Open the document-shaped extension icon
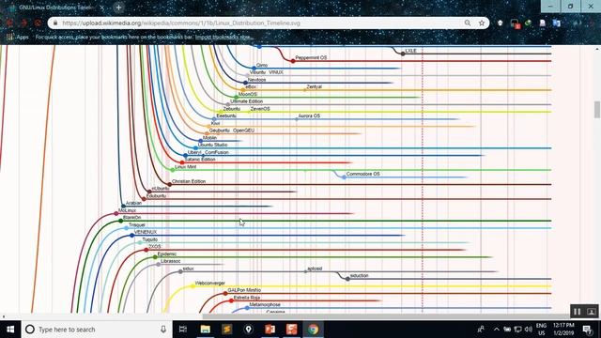 click(x=543, y=23)
